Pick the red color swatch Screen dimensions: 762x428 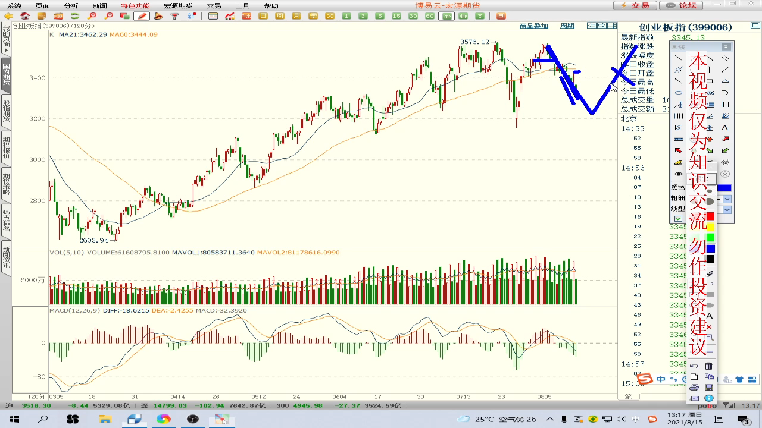pos(710,216)
